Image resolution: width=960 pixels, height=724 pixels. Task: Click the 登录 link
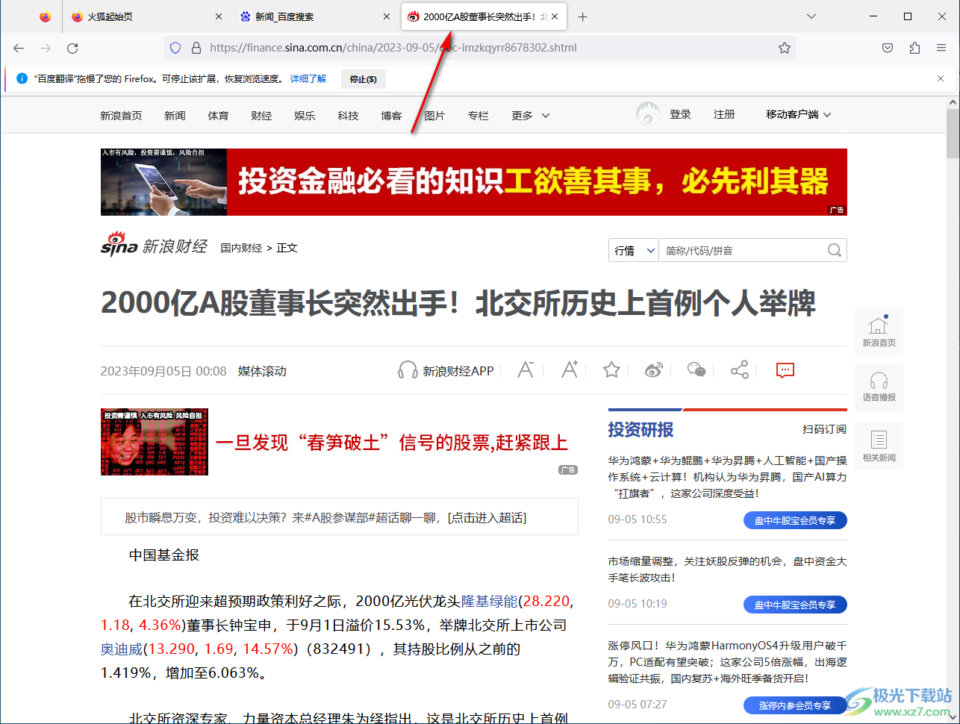[680, 114]
